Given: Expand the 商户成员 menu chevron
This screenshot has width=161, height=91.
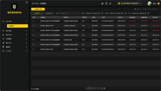Looking at the screenshot, I should coord(26,31).
